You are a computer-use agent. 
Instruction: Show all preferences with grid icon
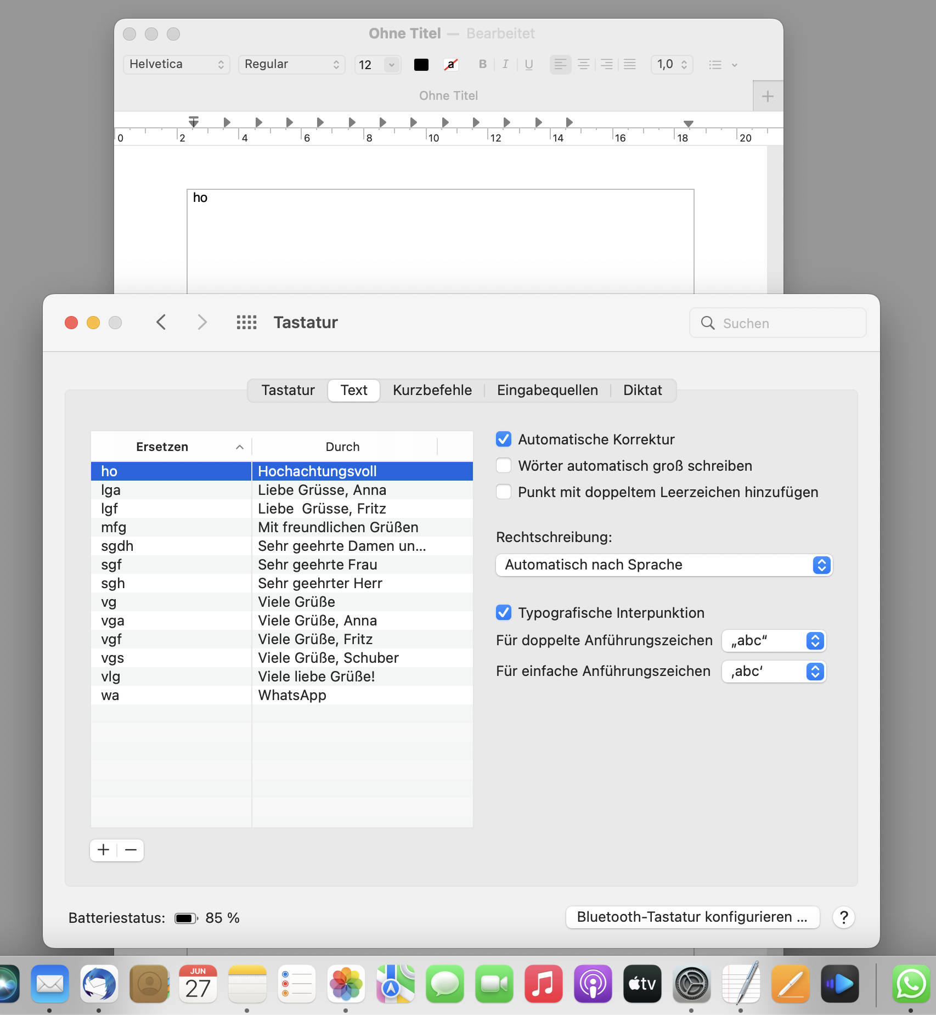[246, 323]
